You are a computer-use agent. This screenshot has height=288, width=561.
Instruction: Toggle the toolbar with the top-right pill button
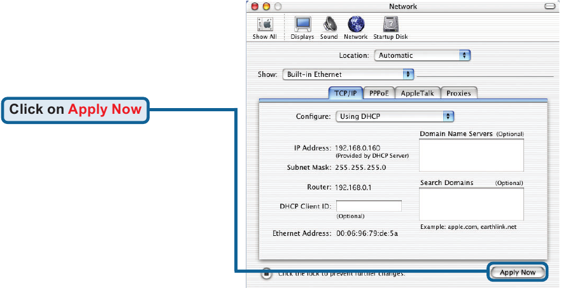tap(550, 6)
